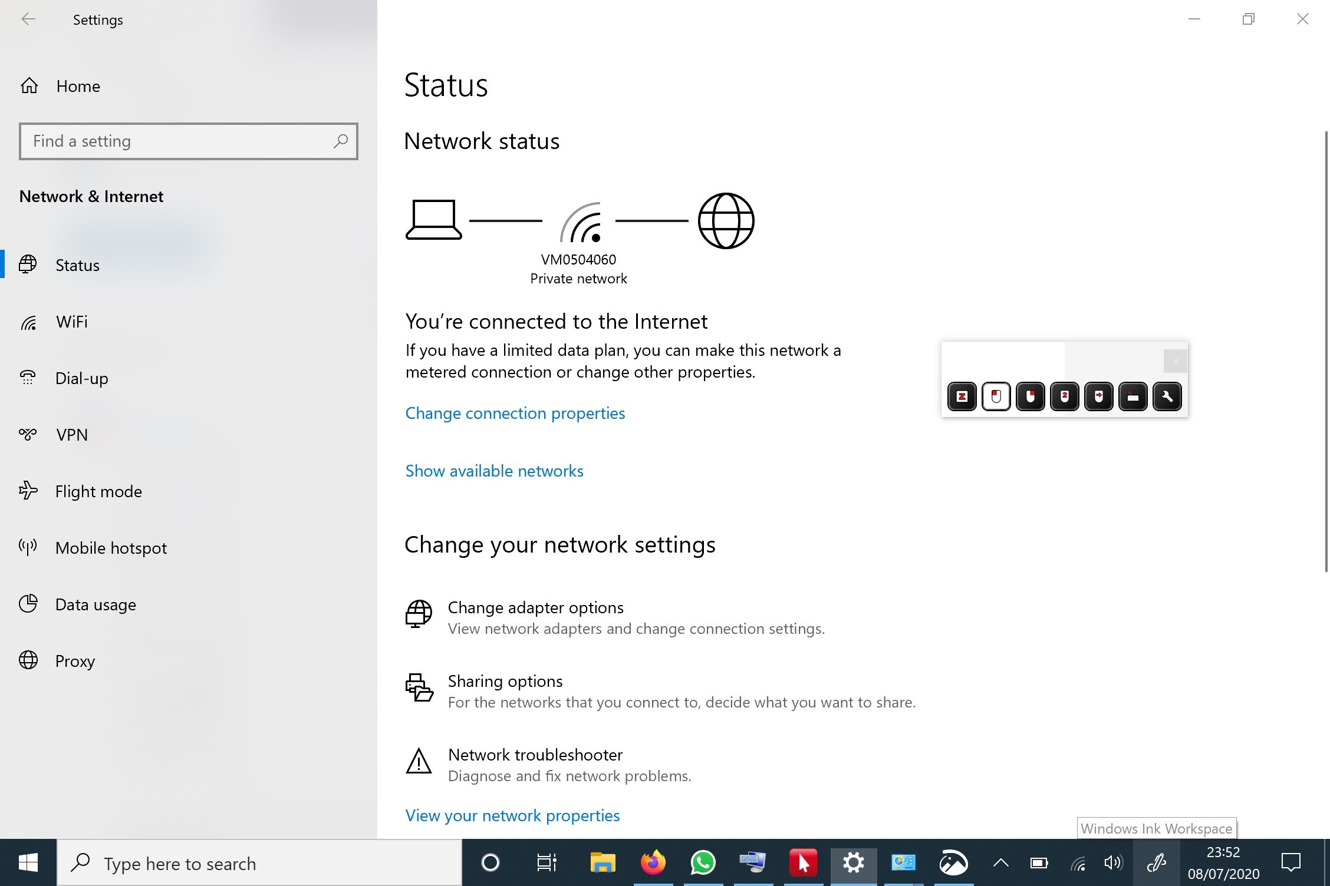Open Change adapter options
This screenshot has width=1330, height=886.
pyautogui.click(x=535, y=608)
